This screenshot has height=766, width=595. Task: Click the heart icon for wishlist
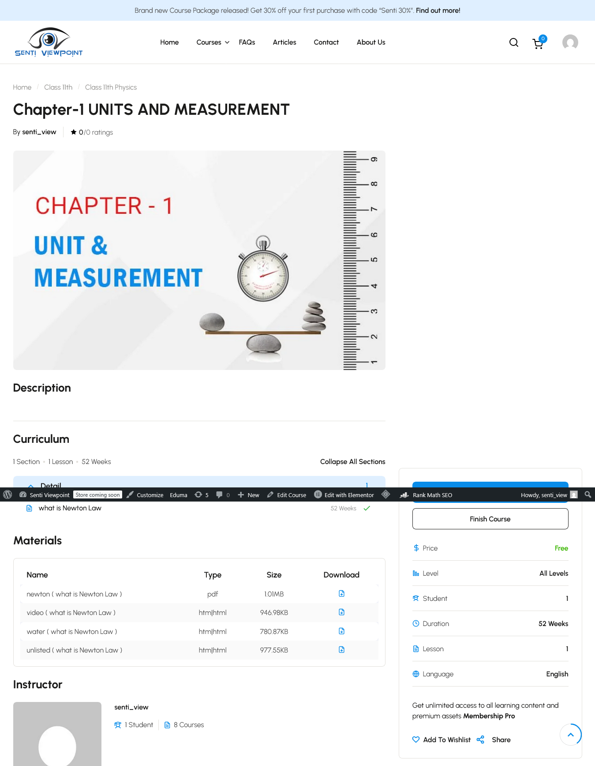(416, 740)
